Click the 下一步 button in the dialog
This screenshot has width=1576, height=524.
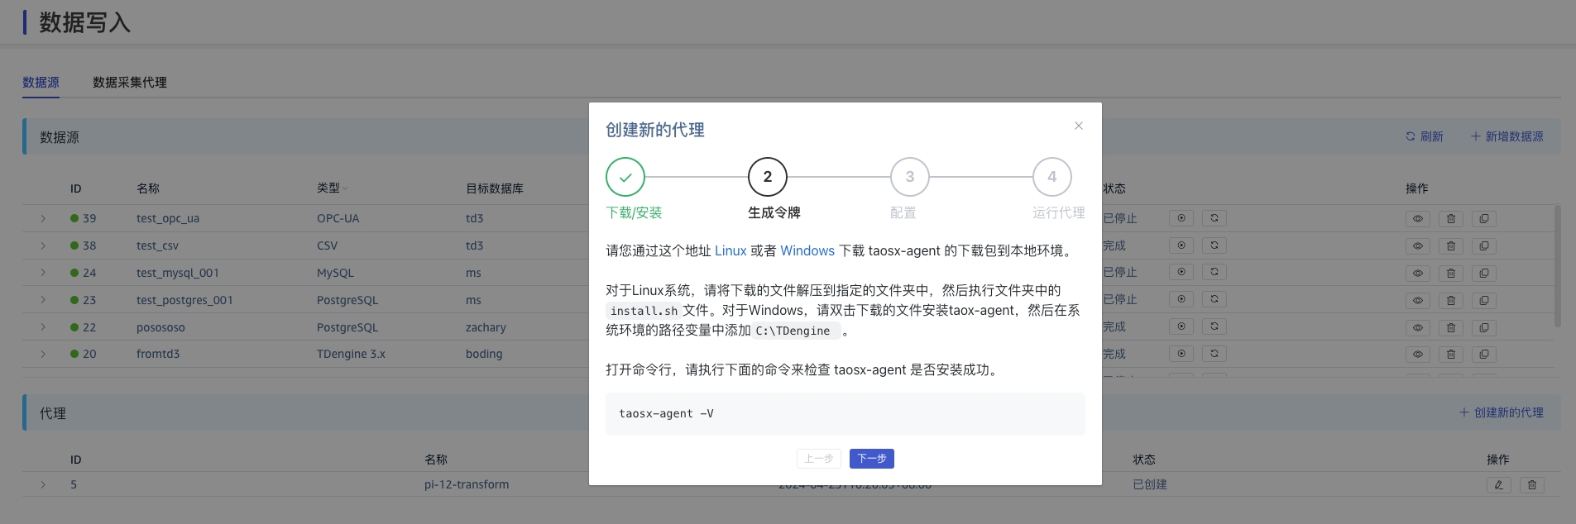[x=871, y=459]
